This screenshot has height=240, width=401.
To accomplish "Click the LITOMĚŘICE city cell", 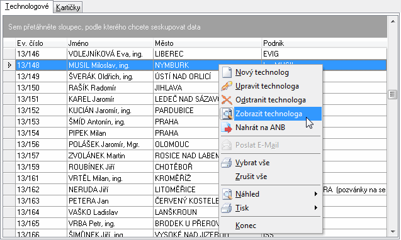I will coord(186,190).
